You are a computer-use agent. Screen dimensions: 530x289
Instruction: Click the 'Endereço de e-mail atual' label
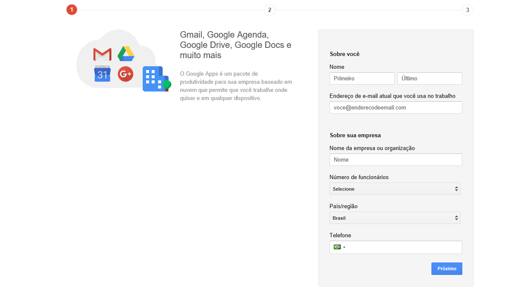(392, 96)
